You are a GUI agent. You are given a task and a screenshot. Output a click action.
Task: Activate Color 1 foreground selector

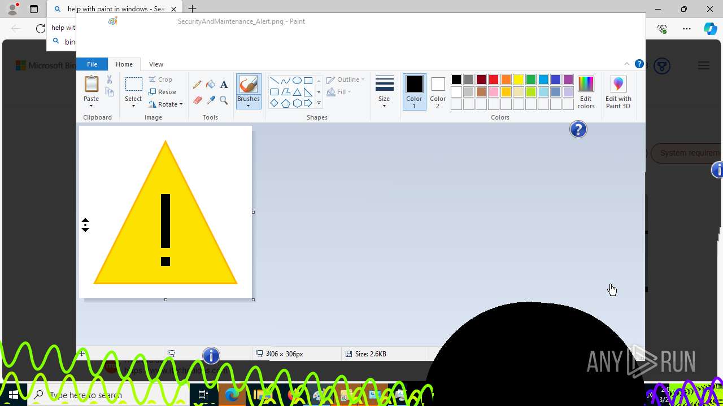414,92
